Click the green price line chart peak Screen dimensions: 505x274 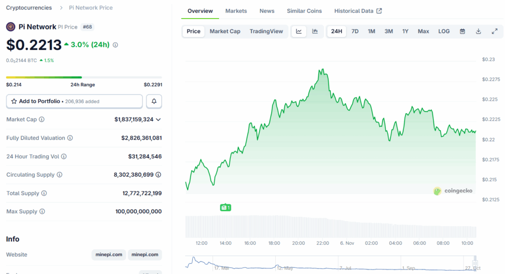pos(323,69)
